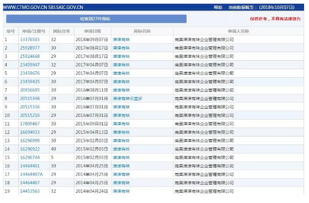
Task: Click the 序号 column header
Action: [x=11, y=31]
